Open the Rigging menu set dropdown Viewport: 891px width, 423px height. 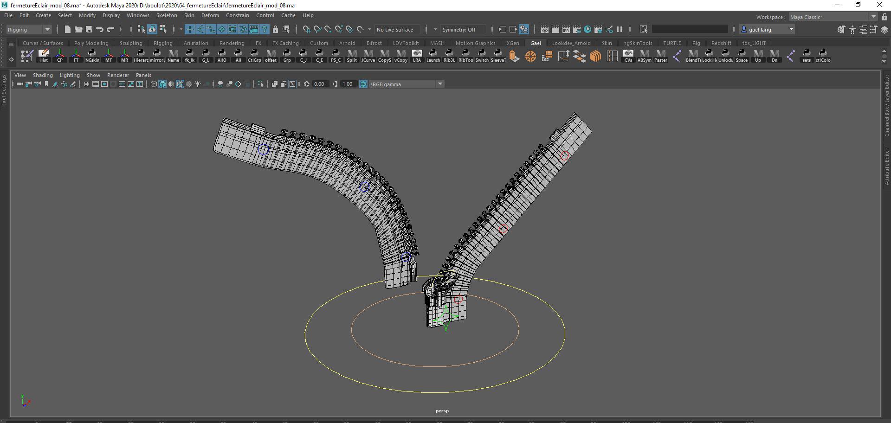click(x=29, y=29)
